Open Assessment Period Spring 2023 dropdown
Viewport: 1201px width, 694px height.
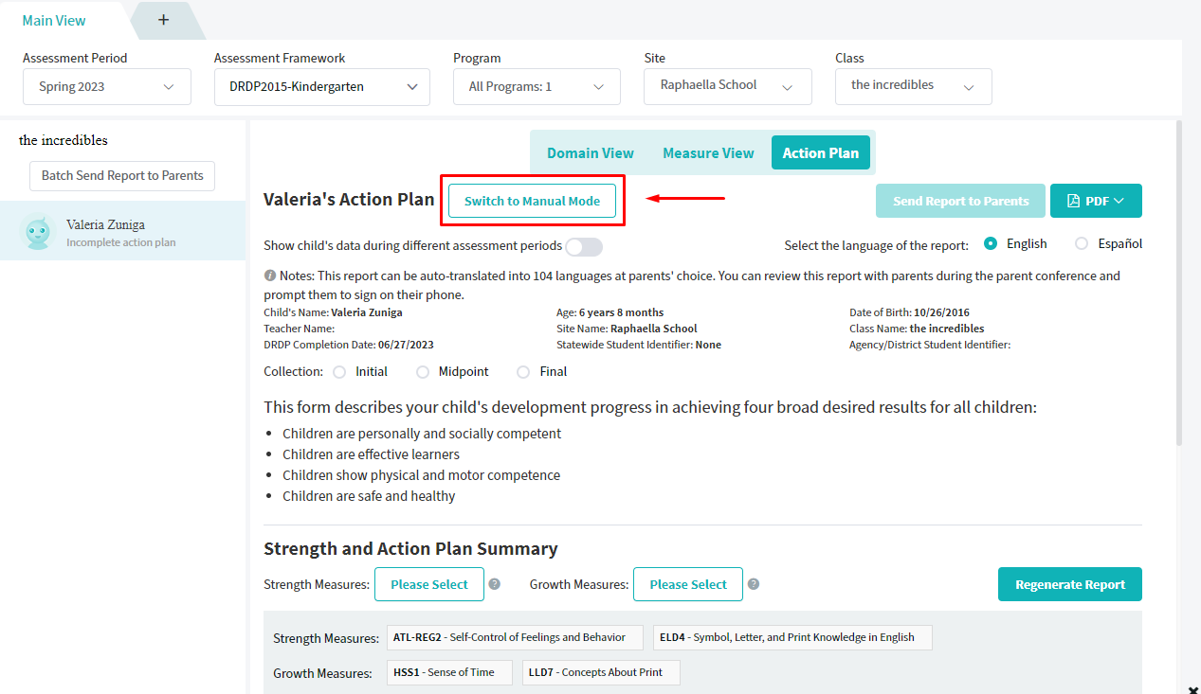[x=107, y=86]
